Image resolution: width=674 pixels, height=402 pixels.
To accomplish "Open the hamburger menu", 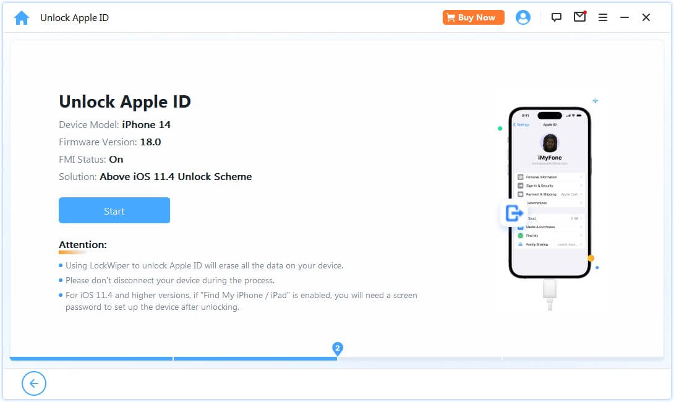I will pos(603,18).
